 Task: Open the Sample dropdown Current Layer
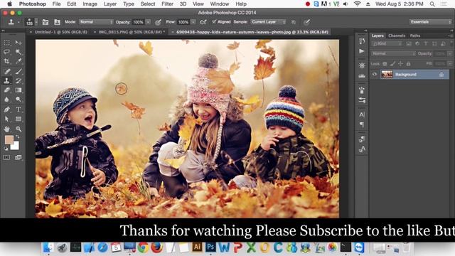tap(268, 22)
